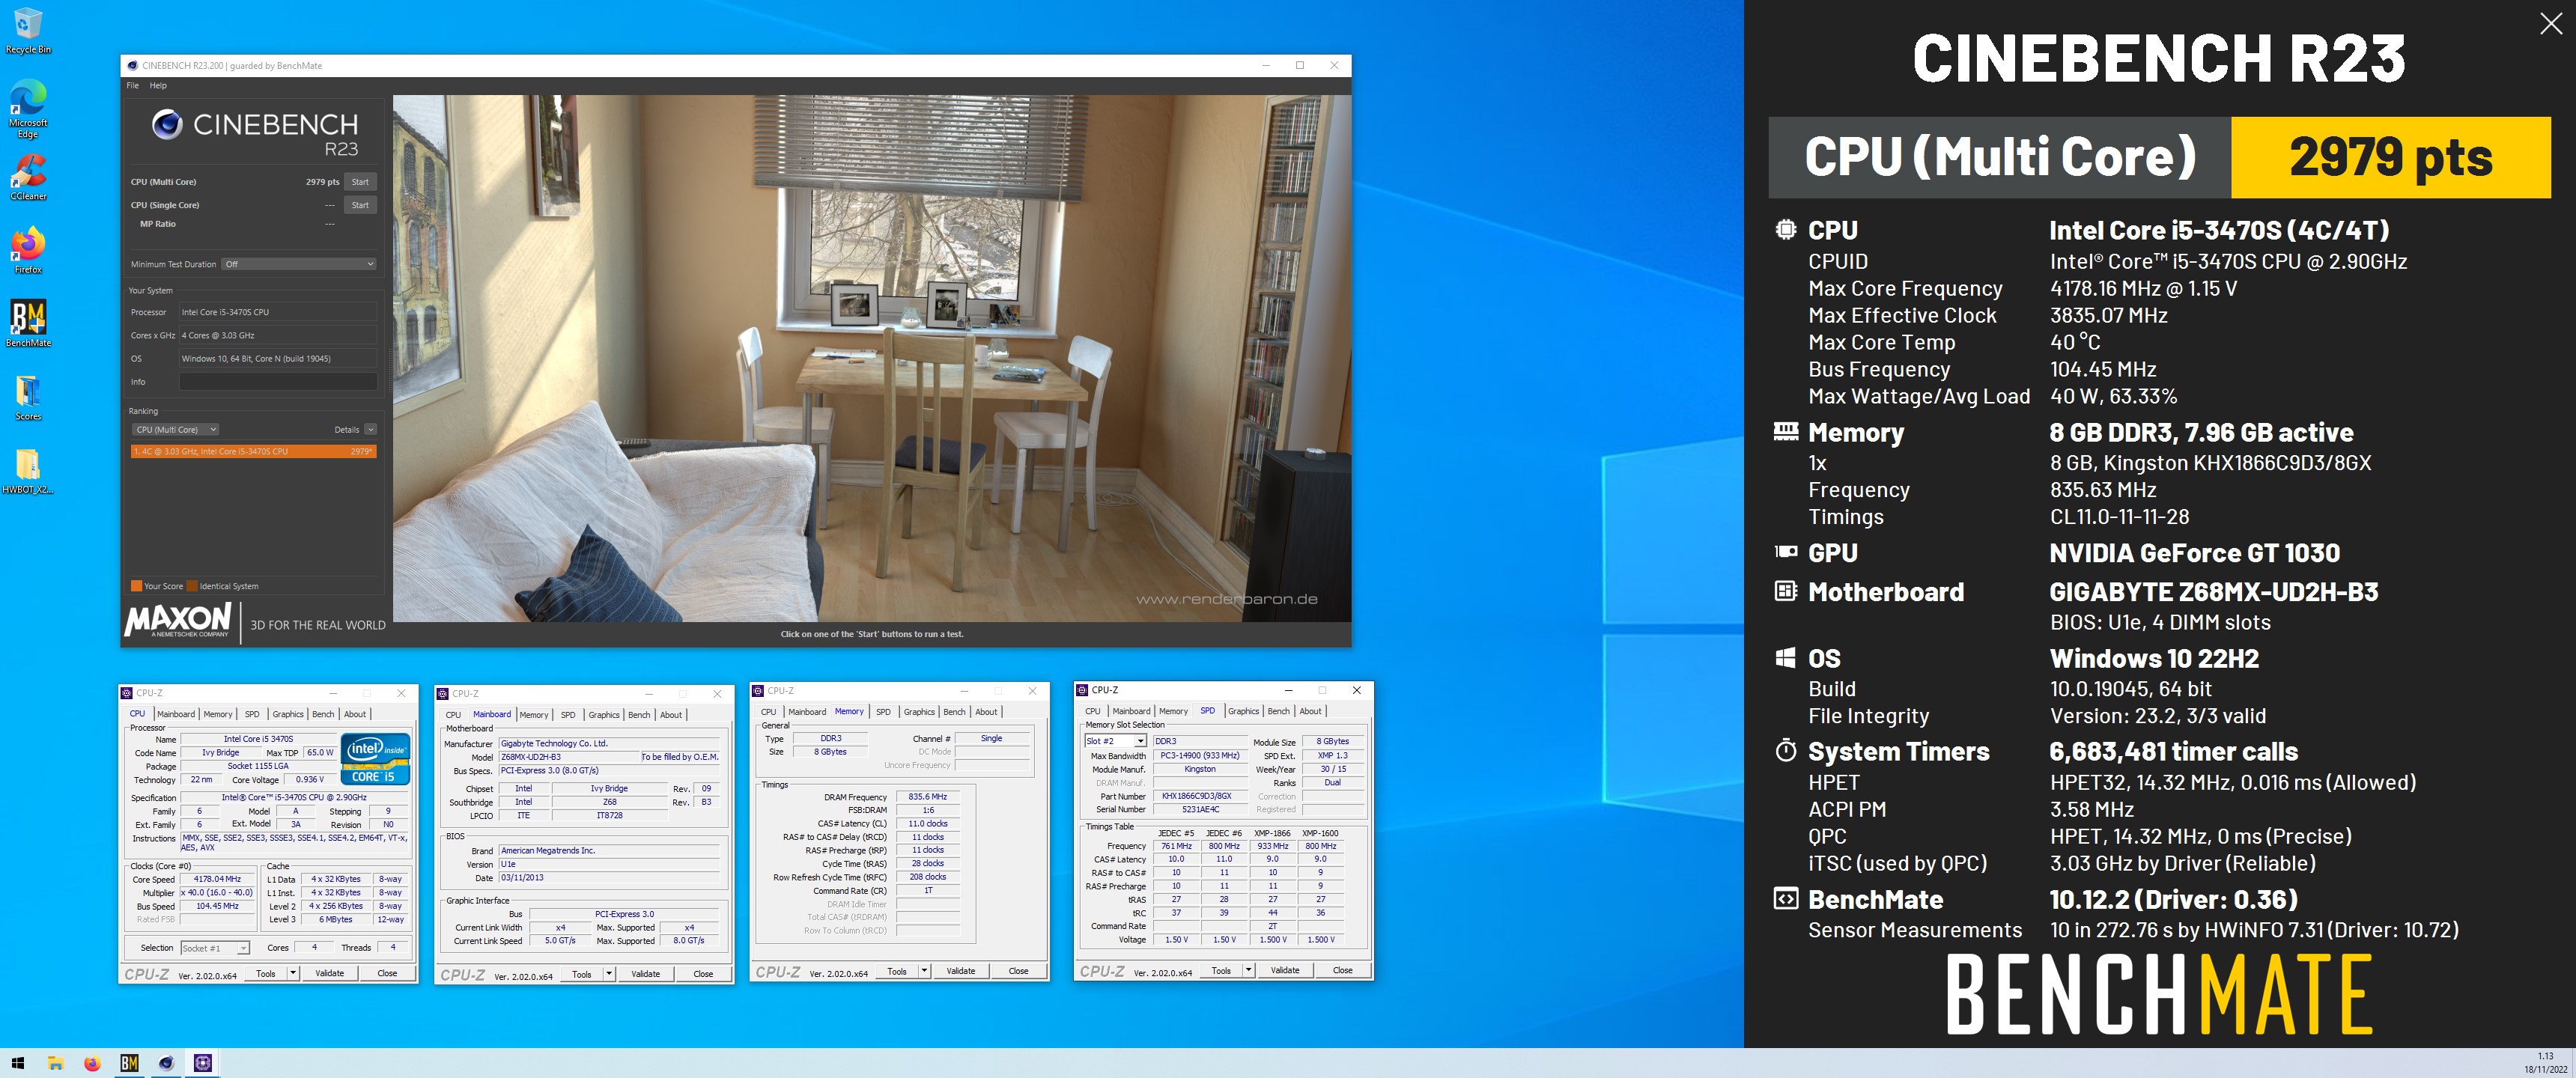This screenshot has height=1078, width=2576.
Task: Activate the CPU-Z taskbar icon
Action: coord(203,1063)
